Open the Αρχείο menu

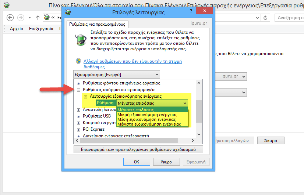[x=17, y=29]
